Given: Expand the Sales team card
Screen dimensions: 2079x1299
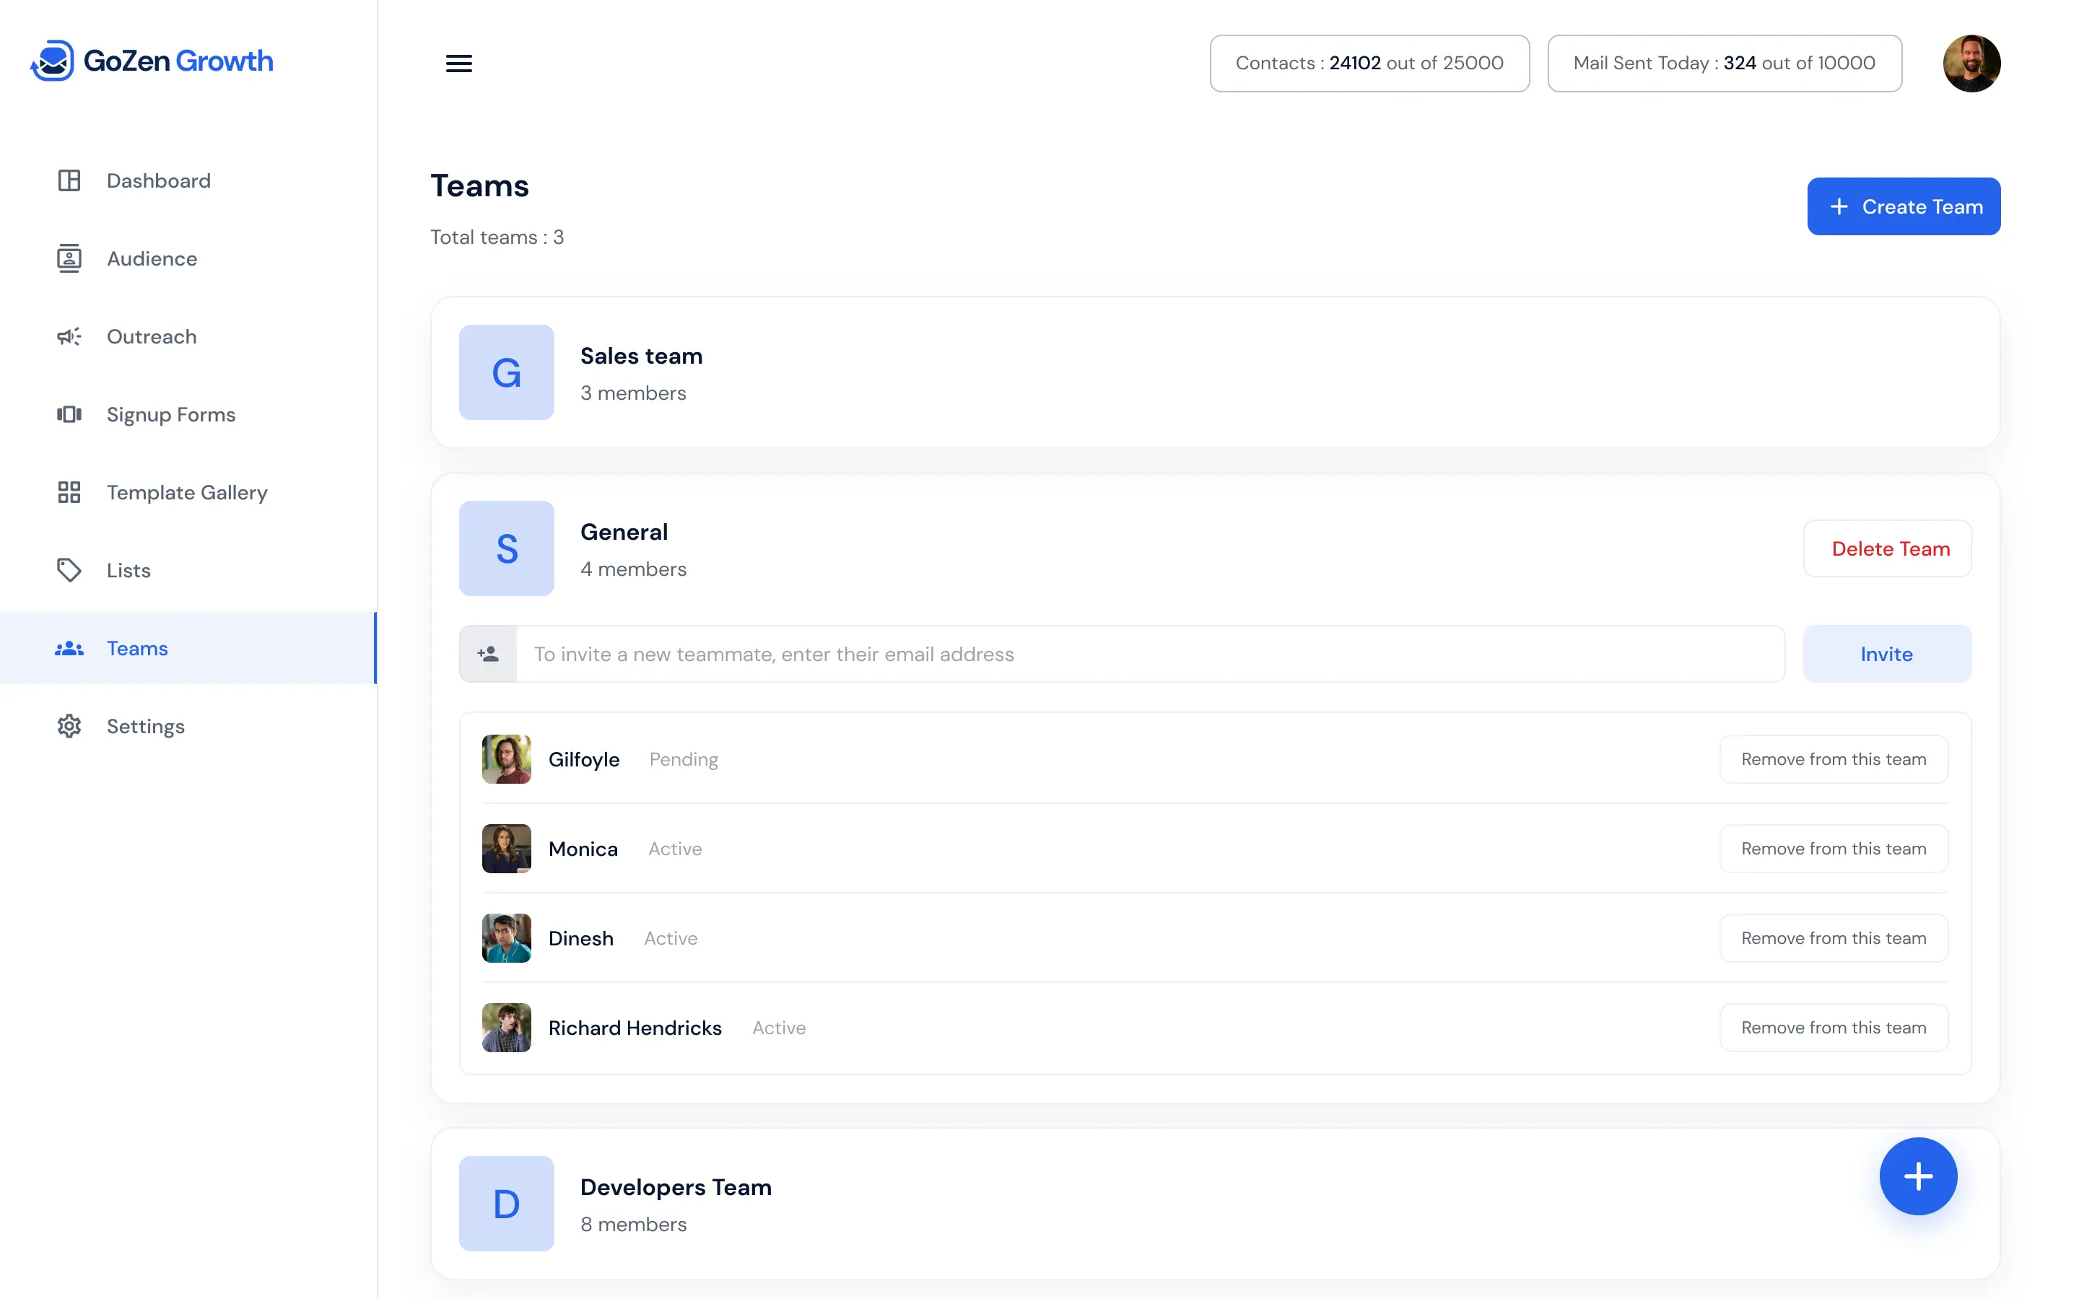Looking at the screenshot, I should pos(1214,373).
